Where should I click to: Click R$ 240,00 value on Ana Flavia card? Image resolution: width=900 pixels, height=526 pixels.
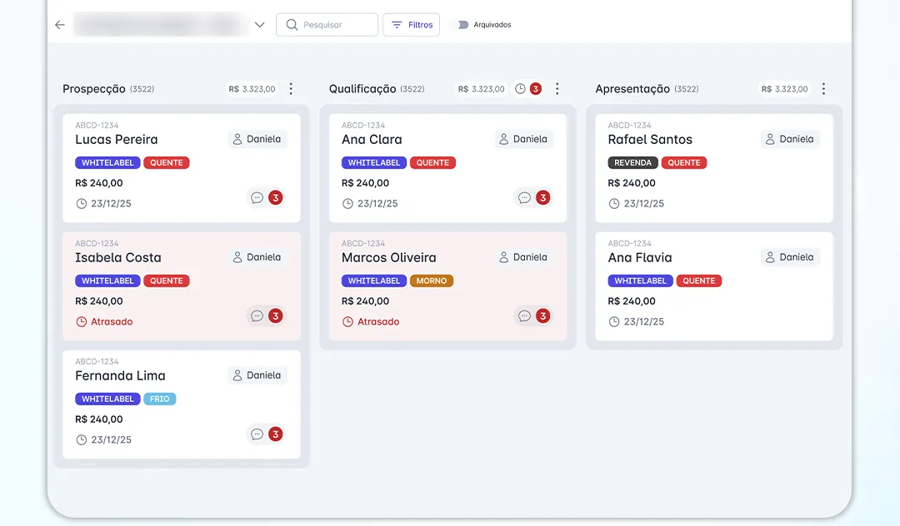coord(632,300)
